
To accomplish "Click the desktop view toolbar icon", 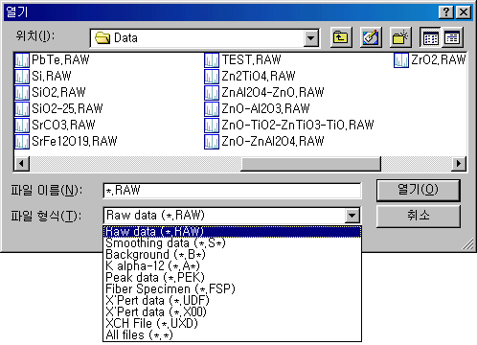I will 371,37.
